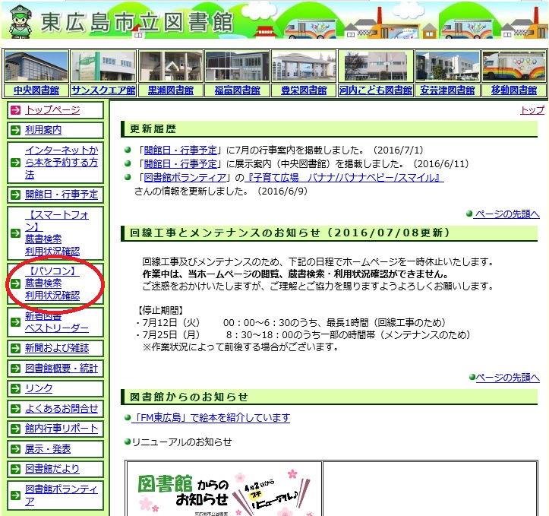
Task: Go to 河内こども図書館 text link
Action: [376, 90]
